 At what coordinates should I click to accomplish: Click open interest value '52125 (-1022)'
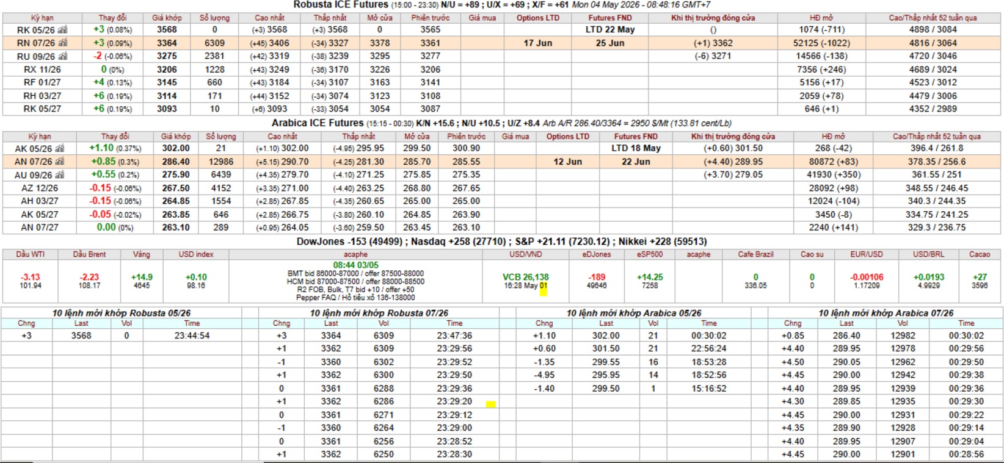pos(821,43)
